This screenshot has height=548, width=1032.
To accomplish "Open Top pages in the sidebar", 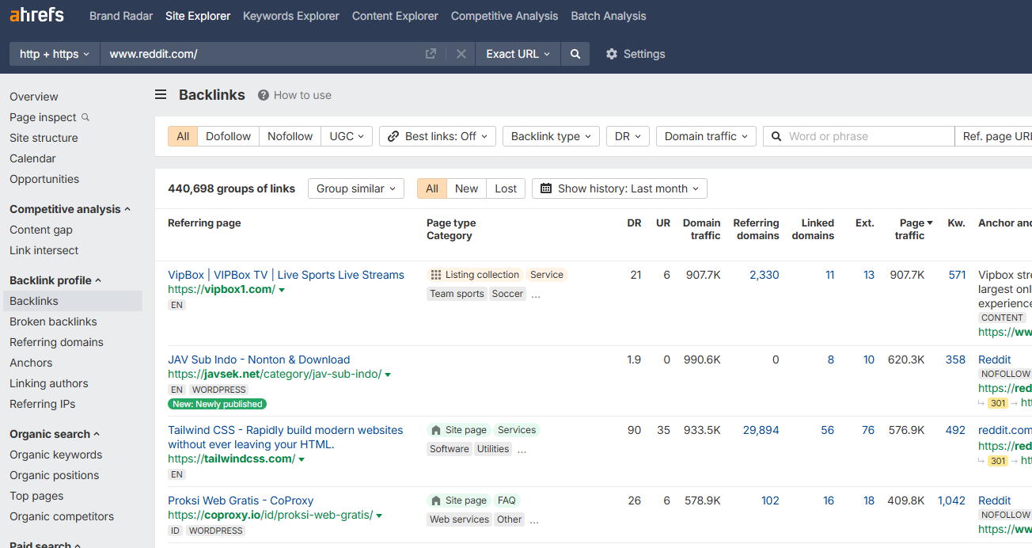I will [x=36, y=496].
